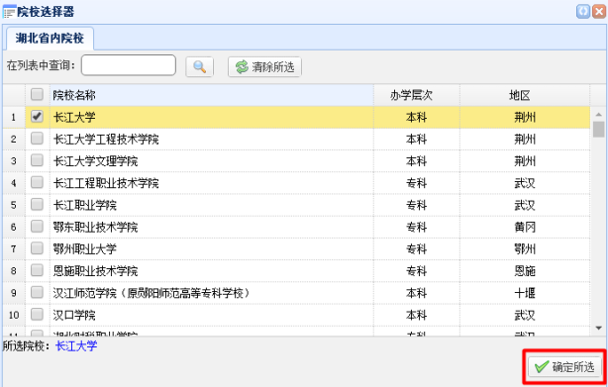Click 本科 level cell in 汉口学院 row
Viewport: 608px width, 387px height.
pyautogui.click(x=417, y=315)
